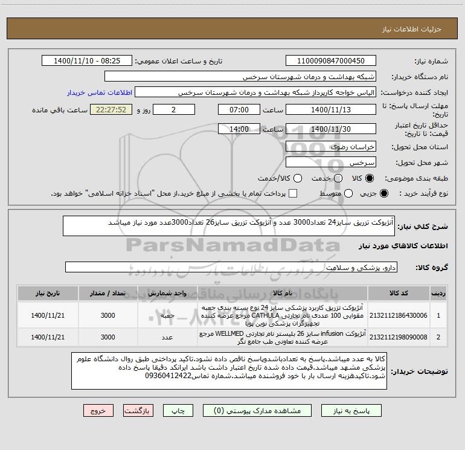This screenshot has height=450, width=465.
Task: Click row number 2 cell
Action: tap(438, 337)
